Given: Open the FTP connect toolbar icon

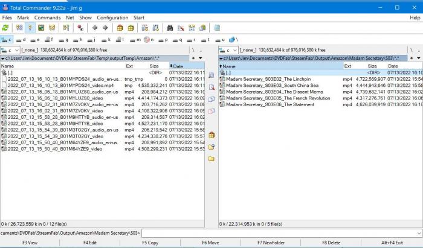Looking at the screenshot, I should (145, 28).
